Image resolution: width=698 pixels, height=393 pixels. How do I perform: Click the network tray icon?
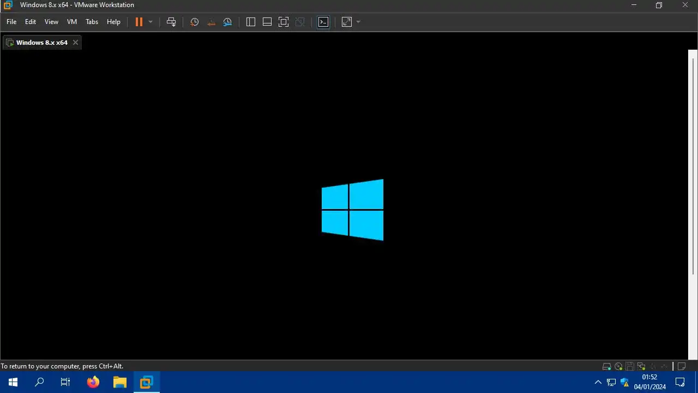(x=611, y=382)
